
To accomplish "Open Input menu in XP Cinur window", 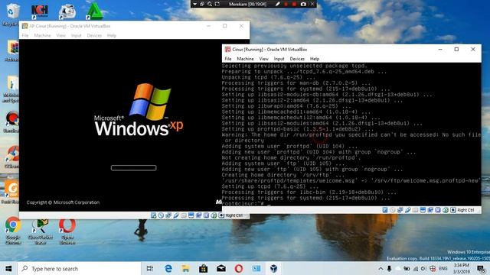I will (x=77, y=36).
